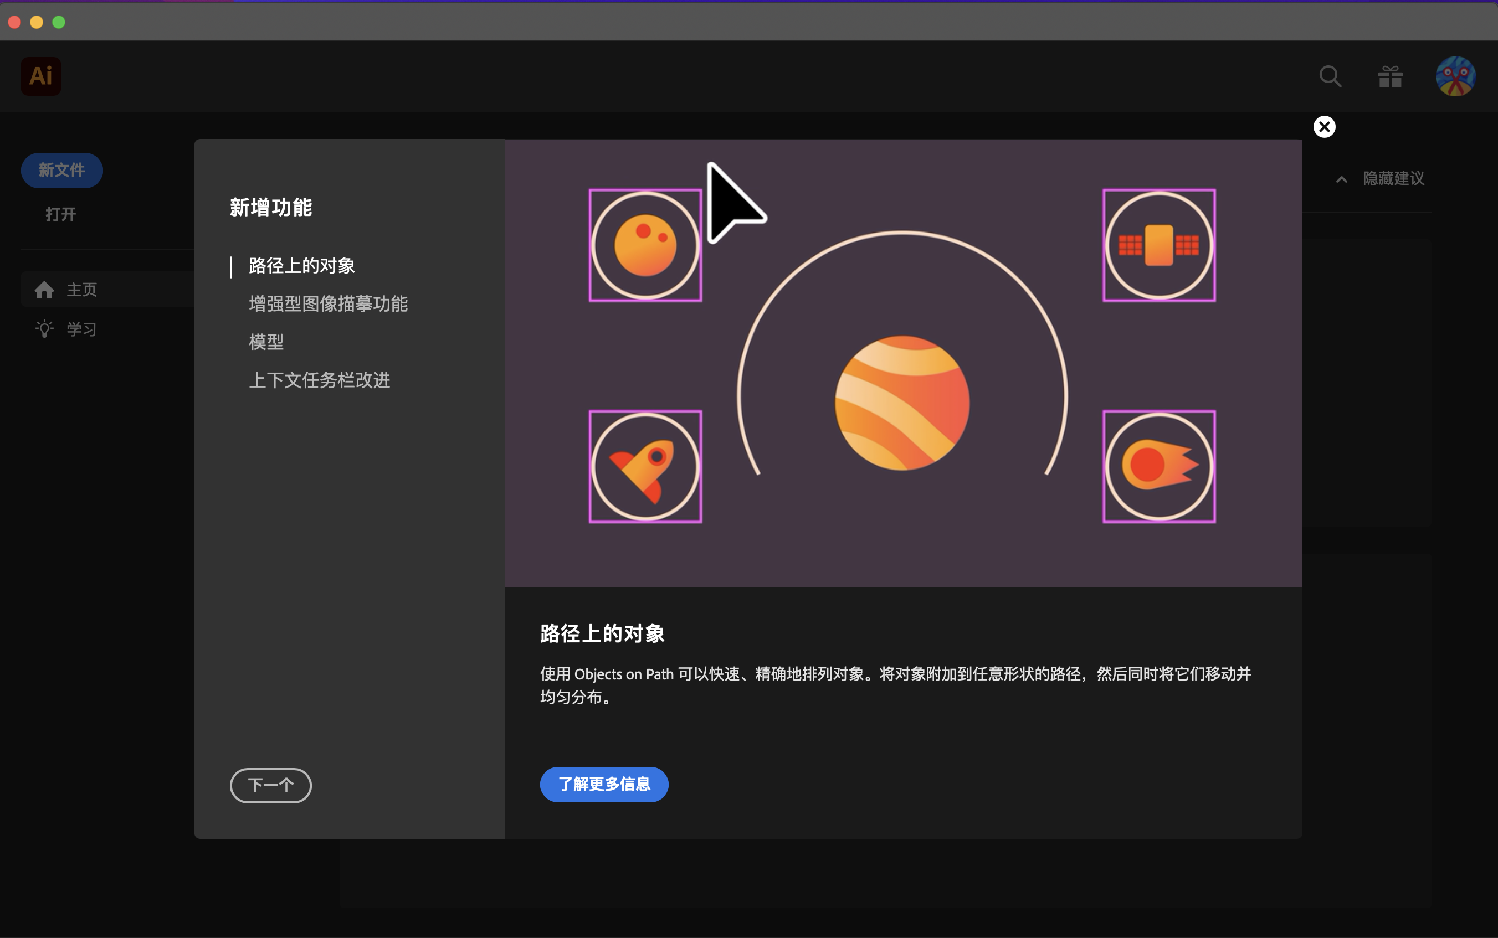
Task: Click the 新文件 button
Action: click(61, 171)
